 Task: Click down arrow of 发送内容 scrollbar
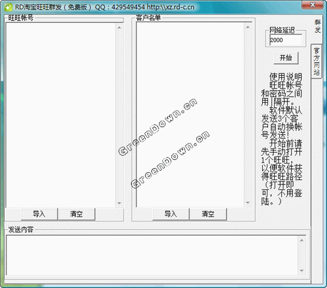point(301,271)
